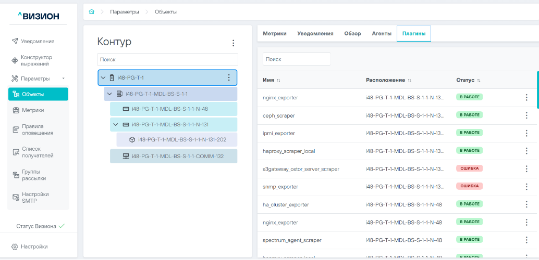Expand the Параметры sidebar section

pos(64,79)
